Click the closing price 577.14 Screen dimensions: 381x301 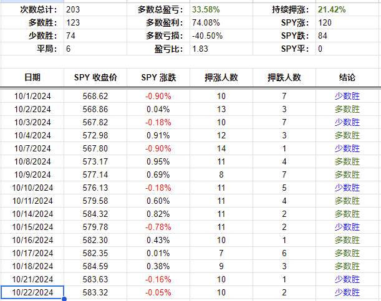point(95,174)
